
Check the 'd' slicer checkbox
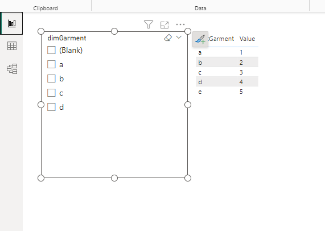click(51, 107)
